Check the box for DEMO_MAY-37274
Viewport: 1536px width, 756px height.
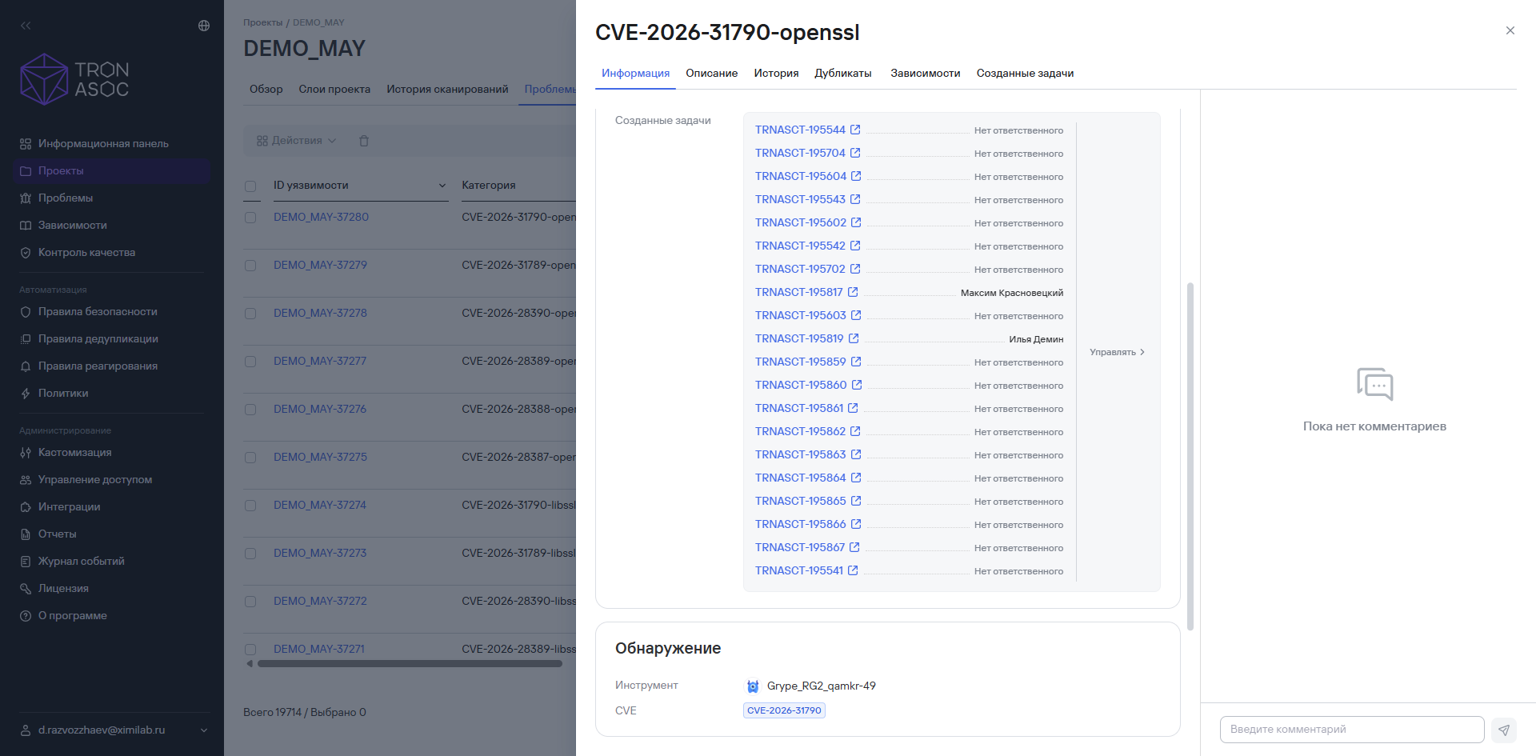(250, 506)
